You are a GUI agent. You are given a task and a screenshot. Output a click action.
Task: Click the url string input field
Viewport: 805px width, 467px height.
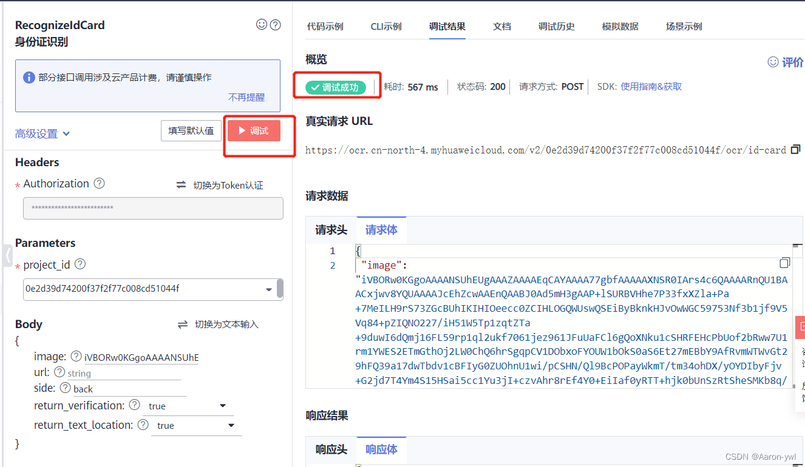[x=124, y=373]
